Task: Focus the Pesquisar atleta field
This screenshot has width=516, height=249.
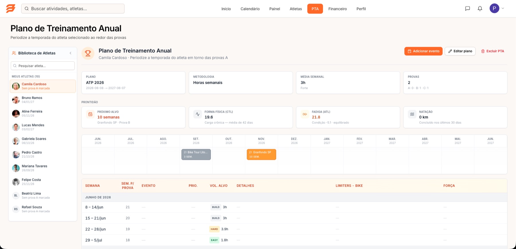Action: [43, 66]
